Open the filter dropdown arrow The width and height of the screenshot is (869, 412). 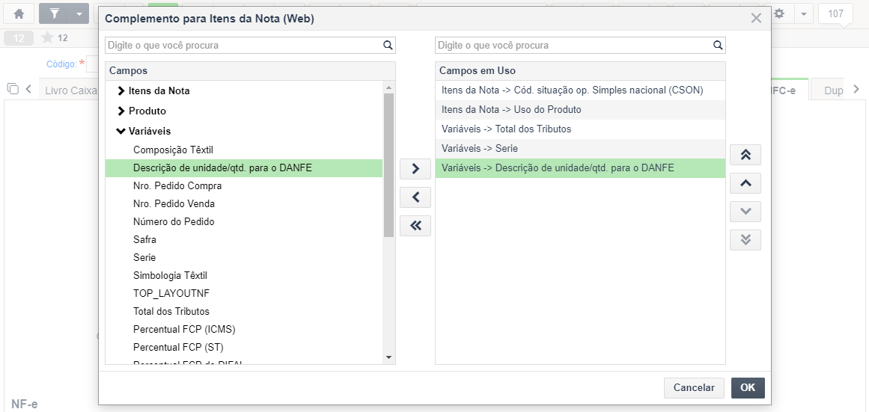click(x=80, y=14)
